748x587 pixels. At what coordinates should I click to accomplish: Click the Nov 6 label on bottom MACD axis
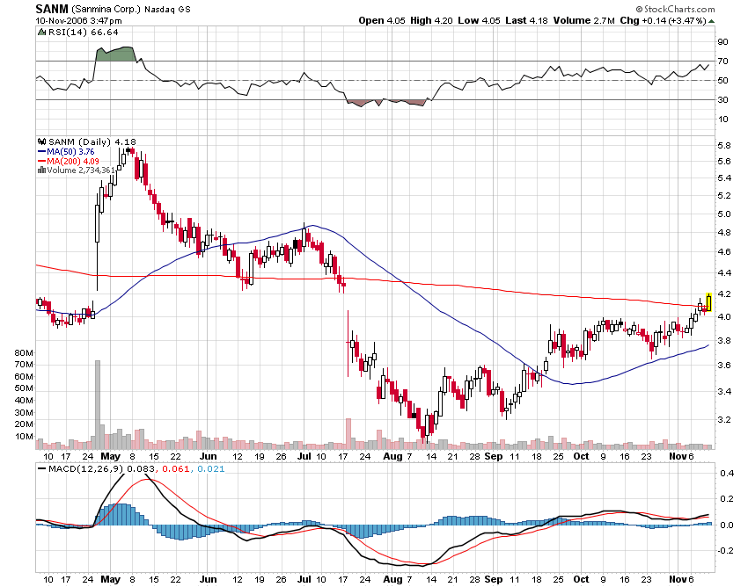coord(681,579)
